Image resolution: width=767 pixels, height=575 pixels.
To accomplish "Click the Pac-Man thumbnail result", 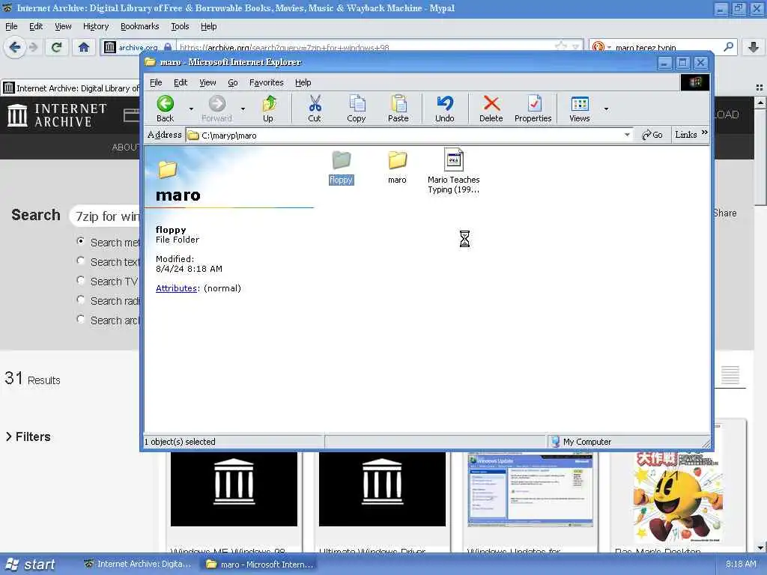I will 678,496.
